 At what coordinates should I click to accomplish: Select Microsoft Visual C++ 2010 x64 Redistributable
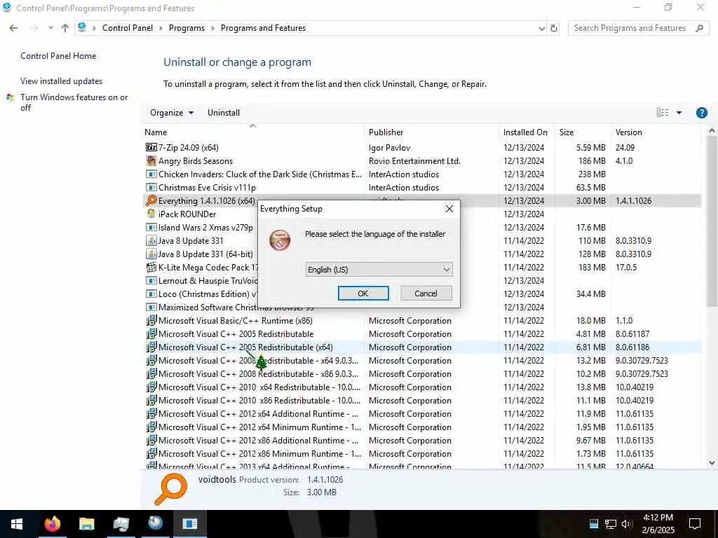[x=422, y=387]
